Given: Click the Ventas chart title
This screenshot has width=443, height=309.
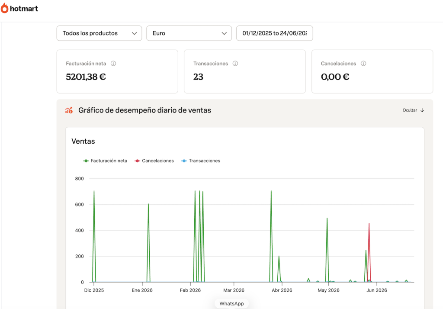Looking at the screenshot, I should [x=83, y=141].
